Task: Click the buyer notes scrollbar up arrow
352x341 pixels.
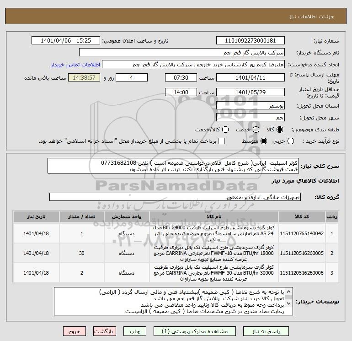Action: click(x=289, y=292)
